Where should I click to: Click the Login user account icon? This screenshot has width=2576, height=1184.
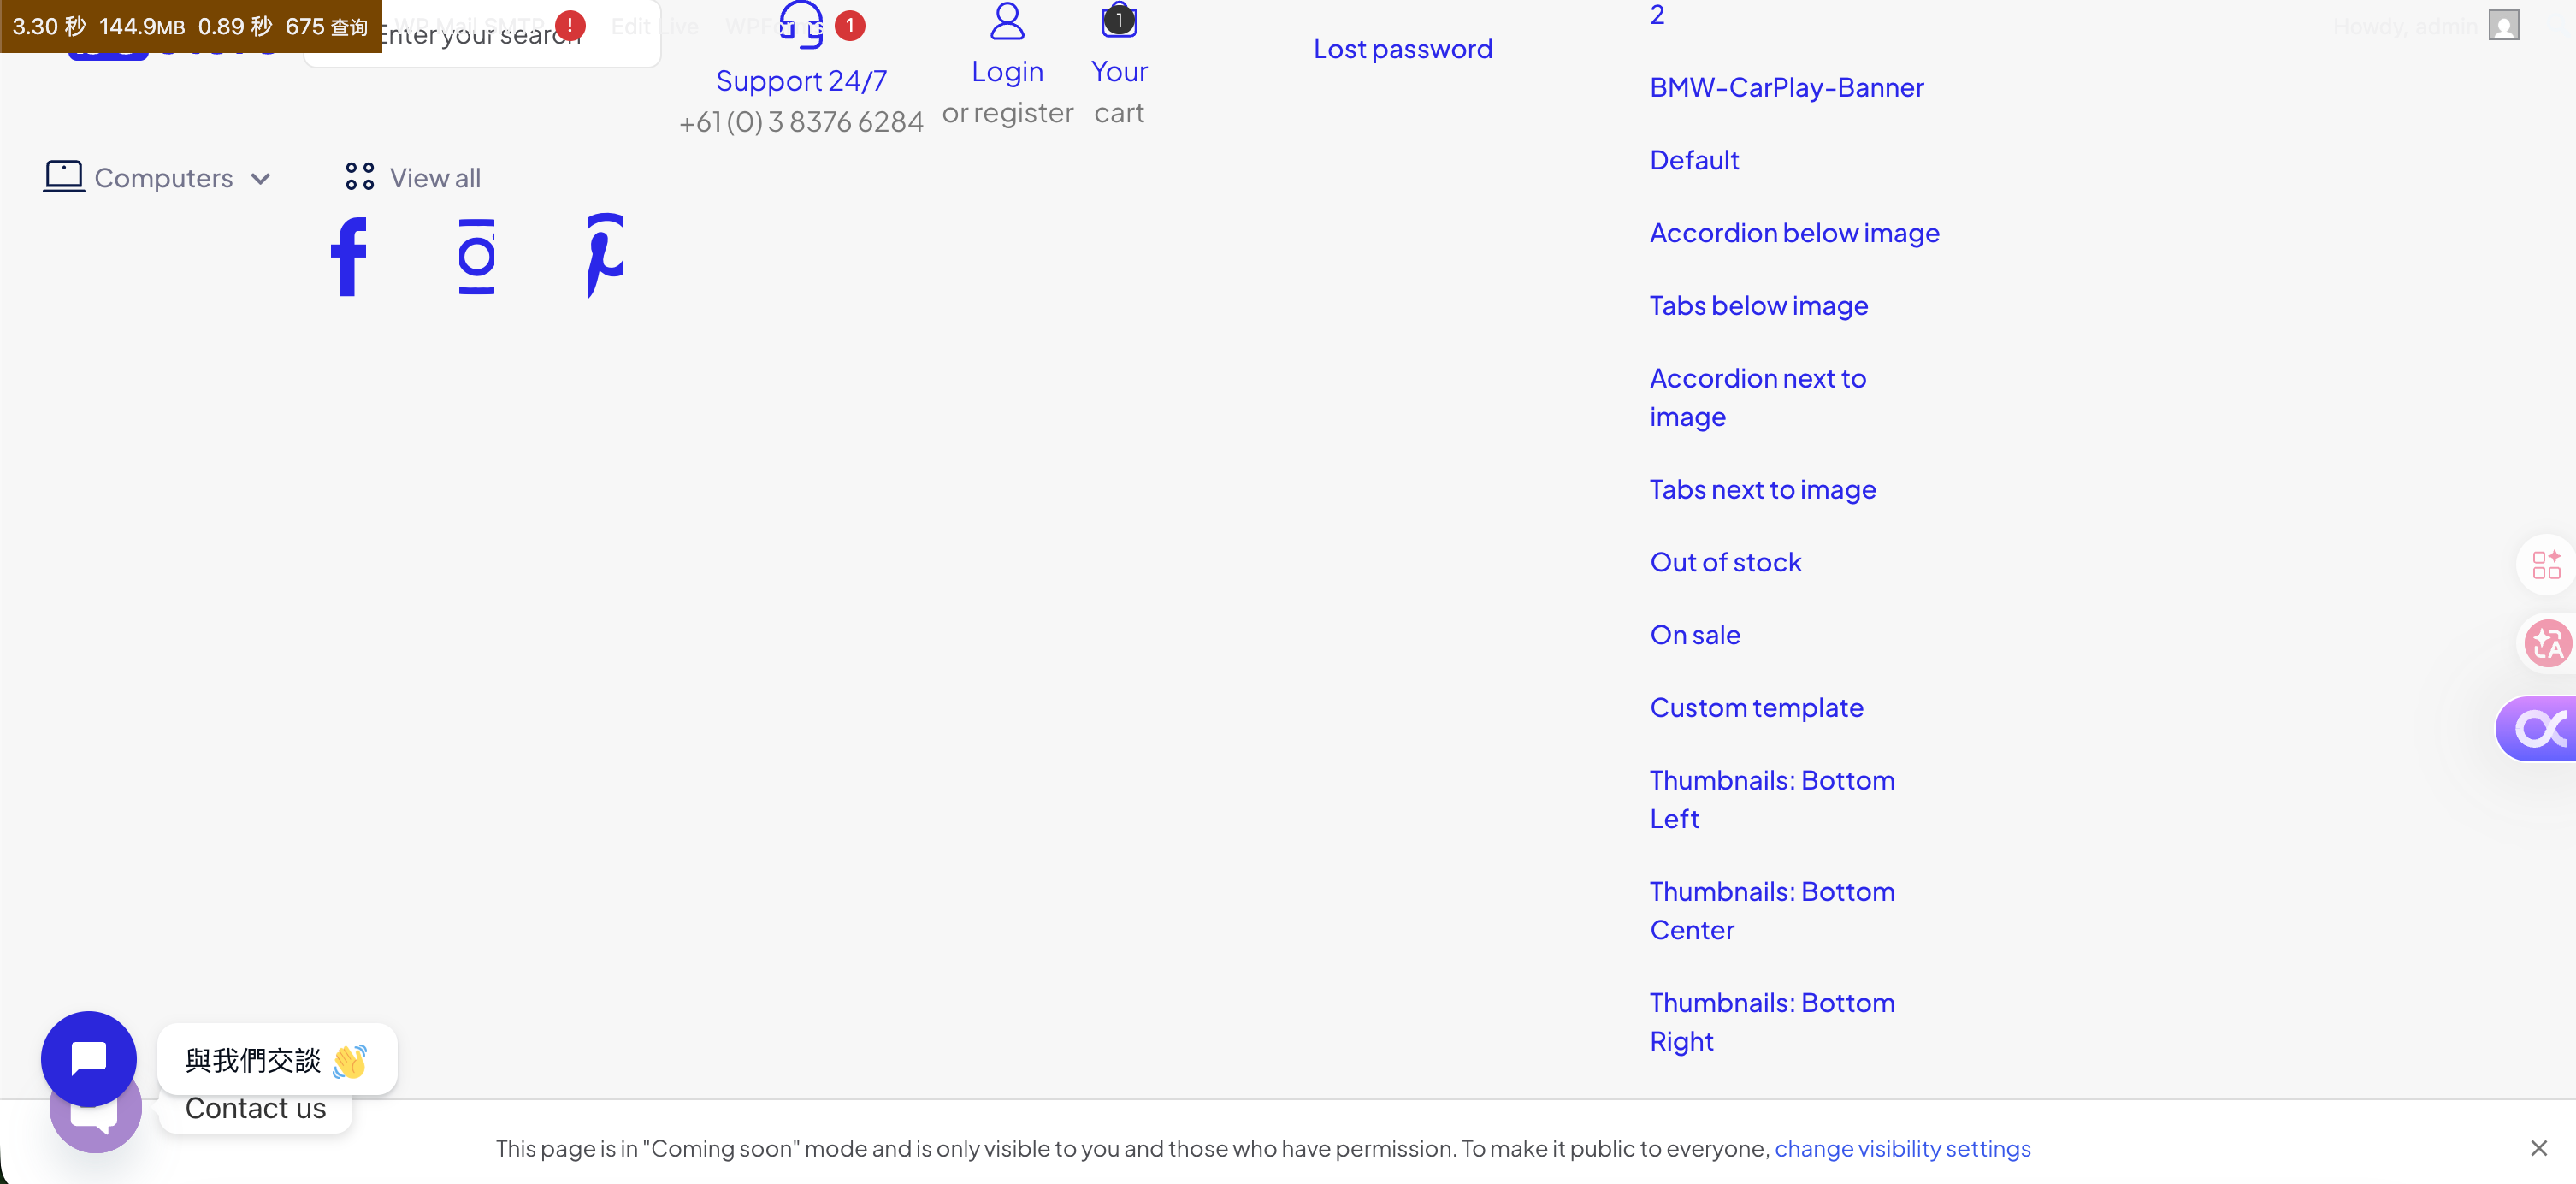pyautogui.click(x=1007, y=21)
